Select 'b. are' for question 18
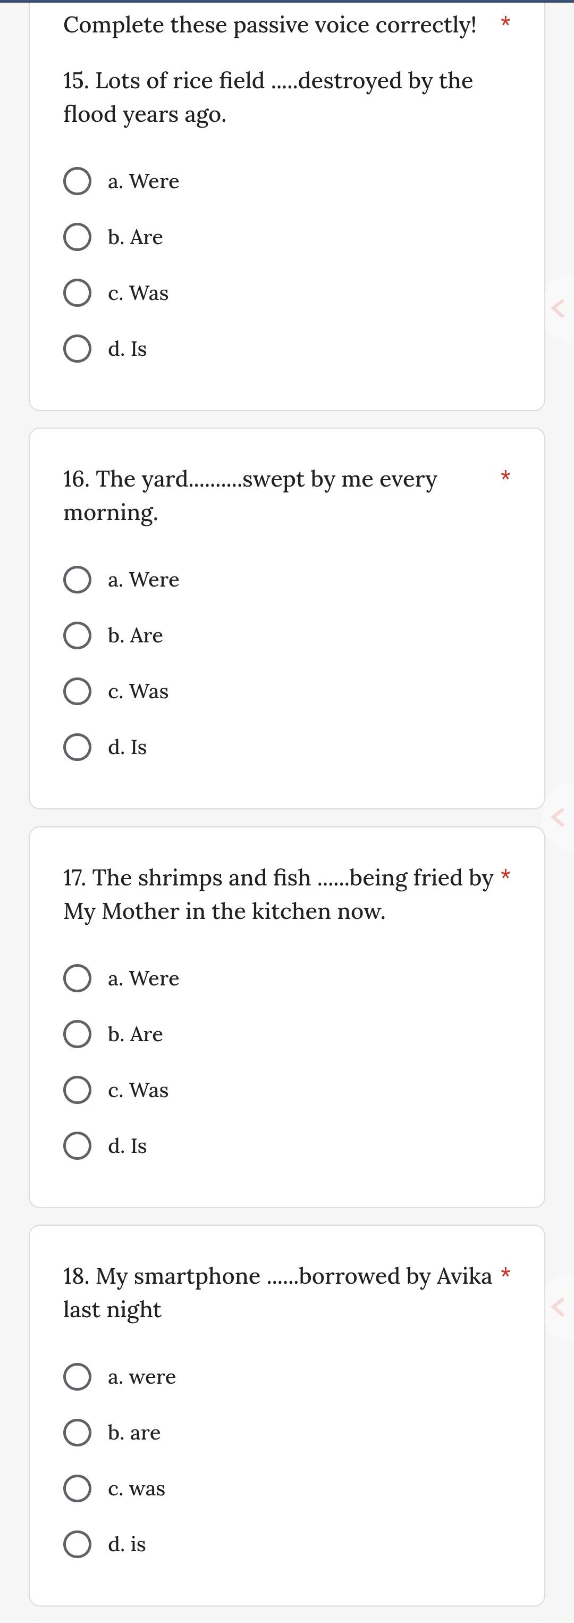 pos(78,1433)
